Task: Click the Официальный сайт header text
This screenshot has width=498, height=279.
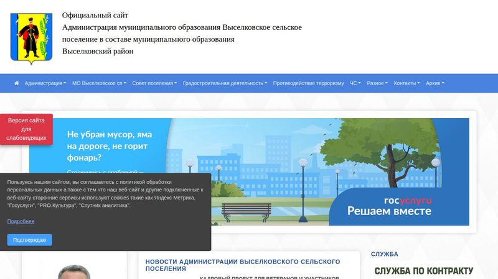Action: pos(95,15)
